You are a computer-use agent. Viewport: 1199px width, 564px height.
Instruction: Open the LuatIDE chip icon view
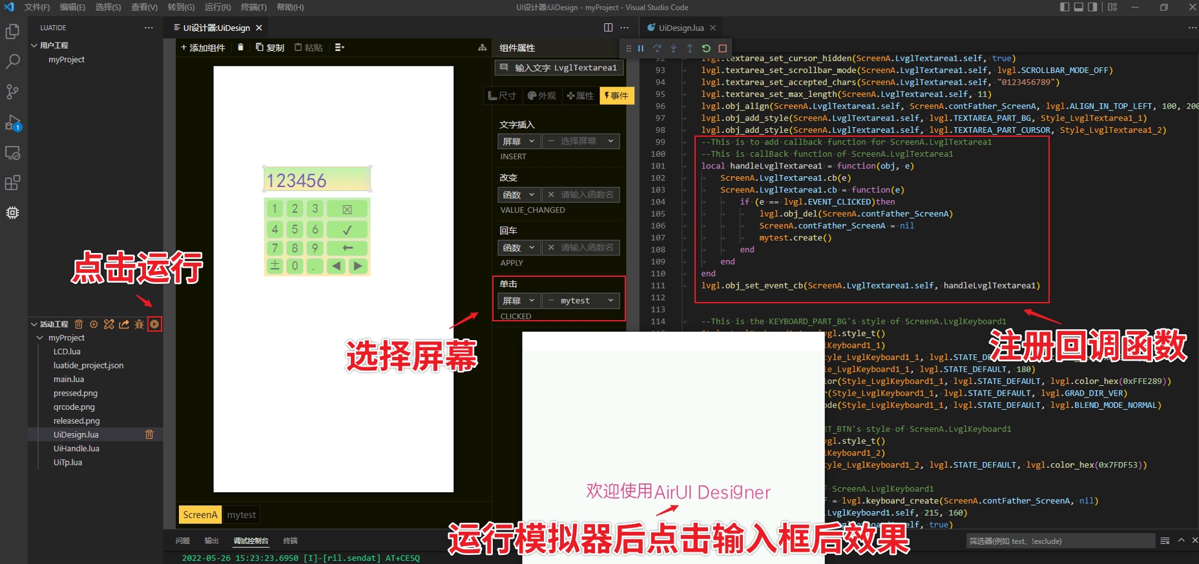click(12, 213)
